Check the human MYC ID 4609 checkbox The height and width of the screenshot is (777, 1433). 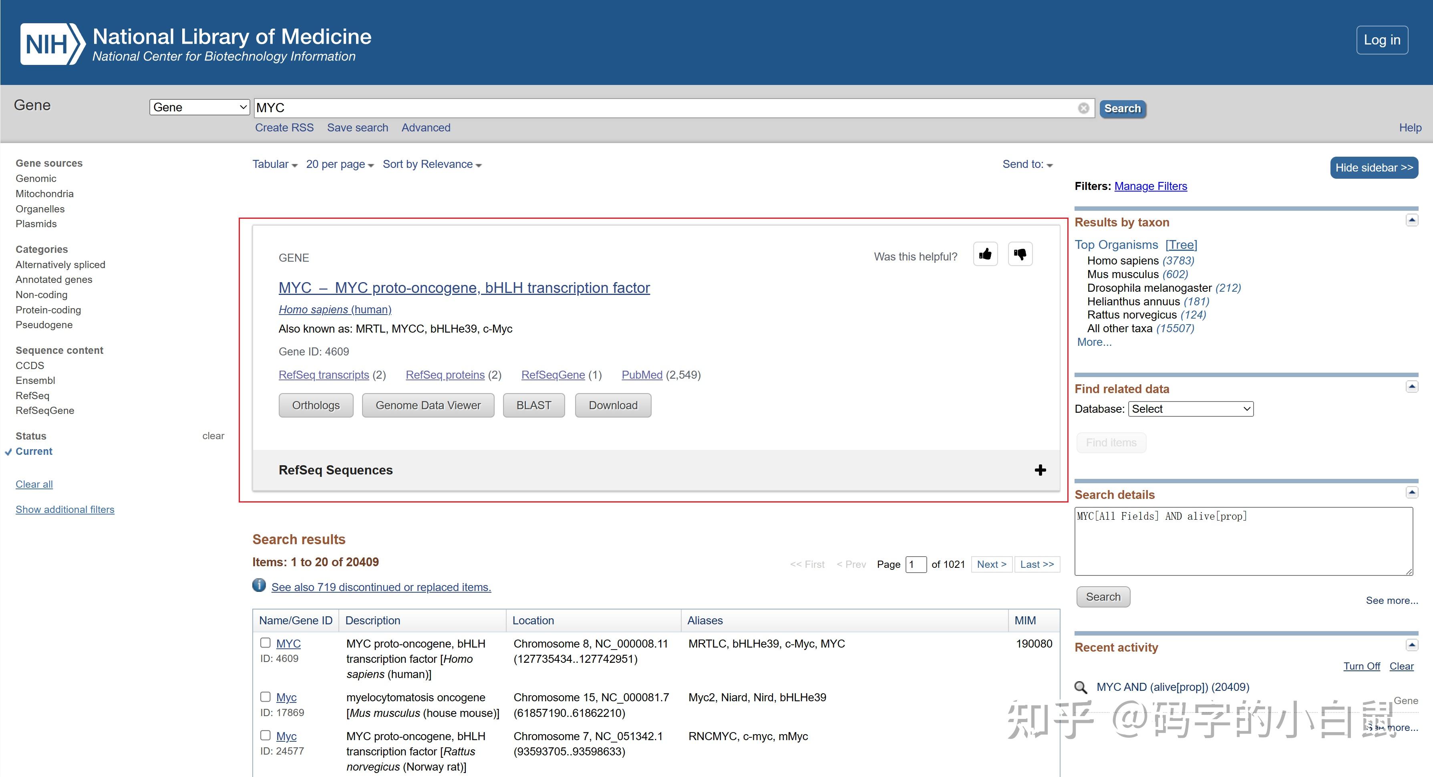pos(266,643)
